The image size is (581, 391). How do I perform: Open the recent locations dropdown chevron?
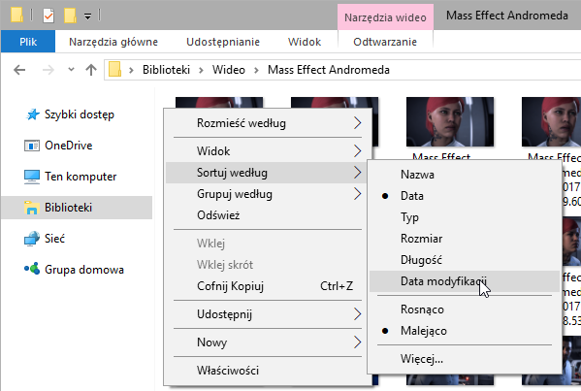[x=71, y=69]
